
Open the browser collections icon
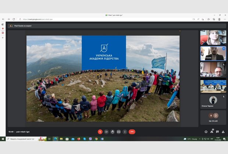pos(214,19)
